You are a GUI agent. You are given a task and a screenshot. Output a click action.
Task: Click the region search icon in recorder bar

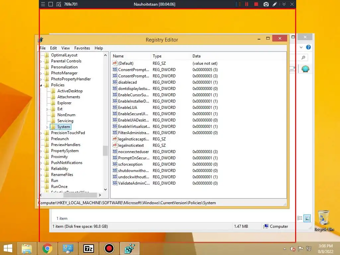click(58, 4)
